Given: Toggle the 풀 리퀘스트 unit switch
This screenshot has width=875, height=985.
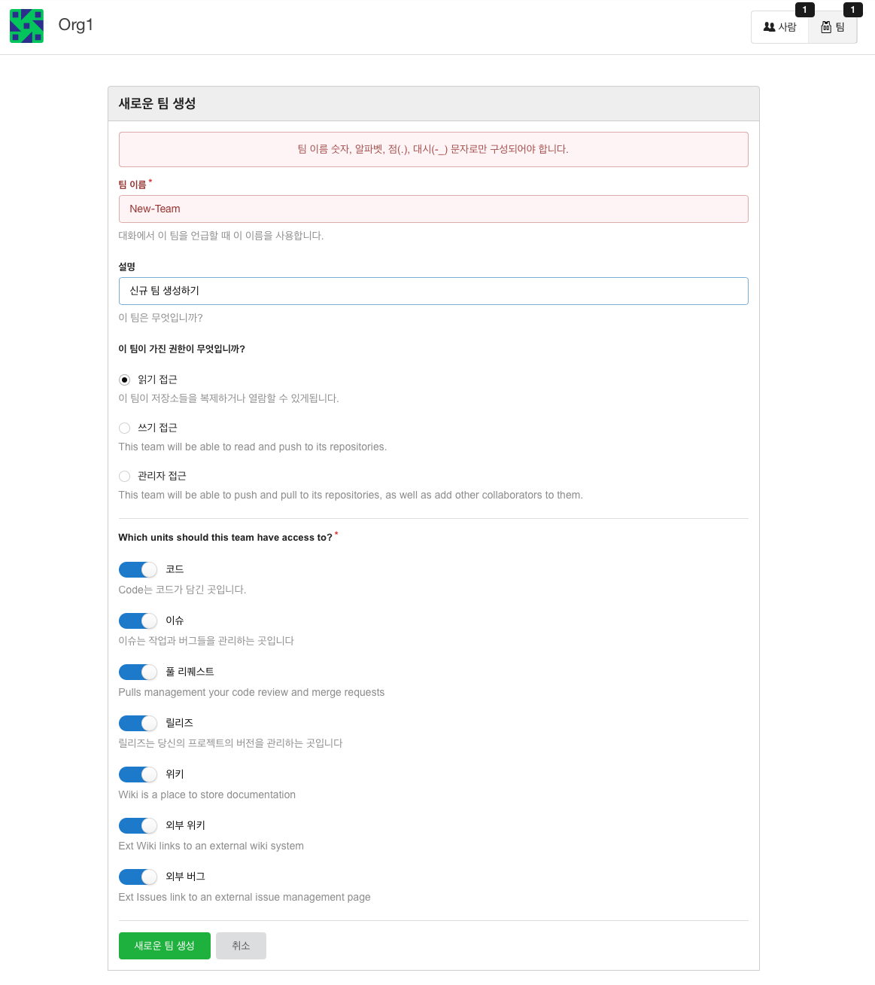Looking at the screenshot, I should coord(138,672).
